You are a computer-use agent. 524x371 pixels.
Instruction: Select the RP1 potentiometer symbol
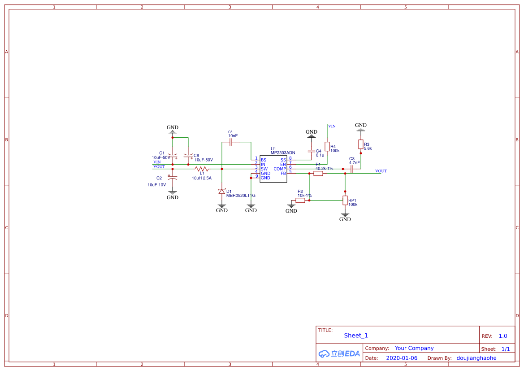pyautogui.click(x=345, y=201)
